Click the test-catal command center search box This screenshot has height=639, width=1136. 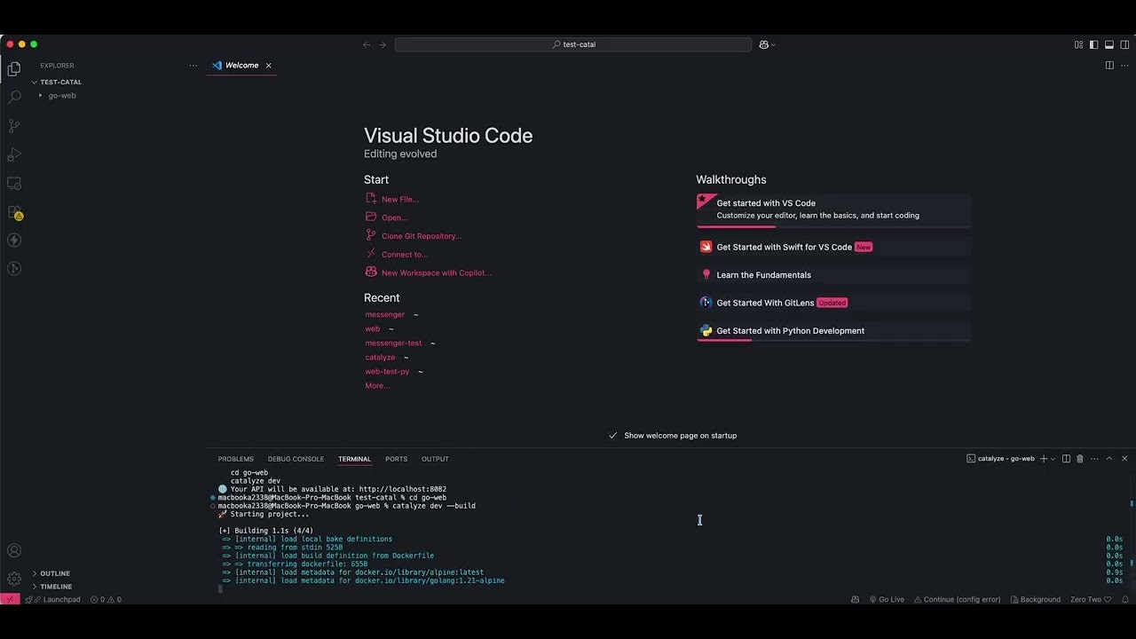pos(573,44)
